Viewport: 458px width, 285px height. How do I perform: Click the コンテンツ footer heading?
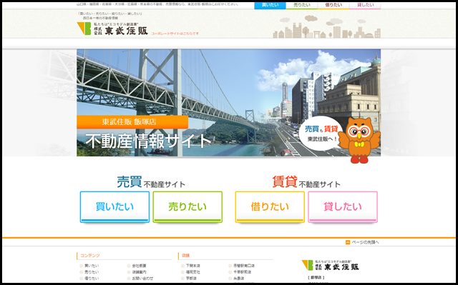[x=90, y=255]
